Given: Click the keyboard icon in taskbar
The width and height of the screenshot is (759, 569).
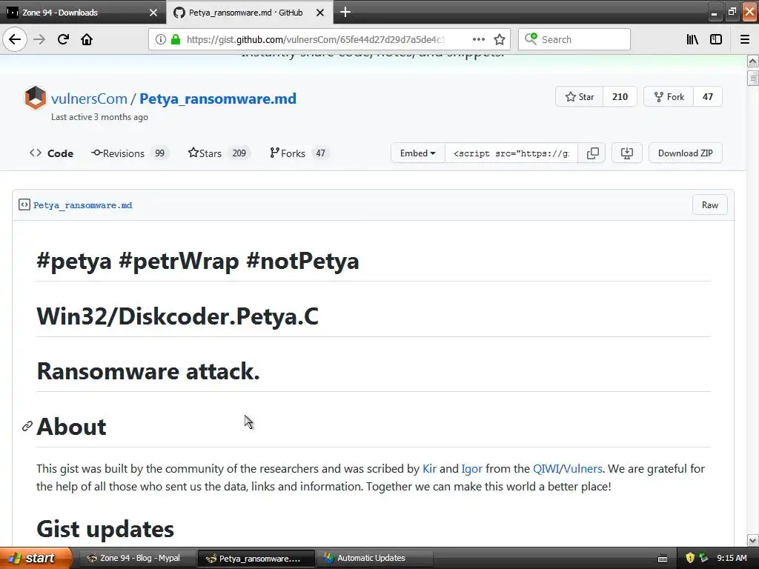Looking at the screenshot, I should coord(663,559).
